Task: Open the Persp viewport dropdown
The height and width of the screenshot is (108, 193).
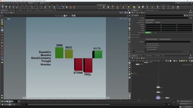Action: pos(121,19)
